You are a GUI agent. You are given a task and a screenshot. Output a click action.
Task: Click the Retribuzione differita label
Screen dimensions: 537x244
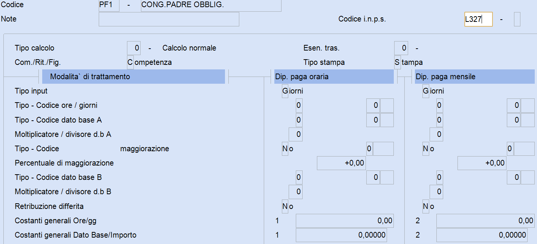(x=49, y=206)
